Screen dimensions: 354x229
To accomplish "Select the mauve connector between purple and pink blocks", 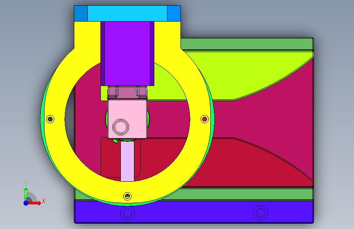I will [x=127, y=92].
